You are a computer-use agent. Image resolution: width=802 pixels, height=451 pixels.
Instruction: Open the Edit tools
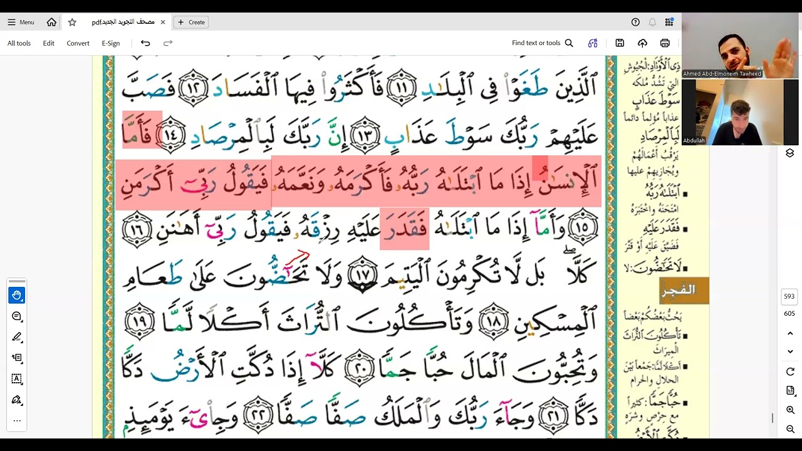click(48, 43)
